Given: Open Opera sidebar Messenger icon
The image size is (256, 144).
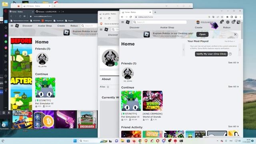Looking at the screenshot, I should tap(6, 36).
